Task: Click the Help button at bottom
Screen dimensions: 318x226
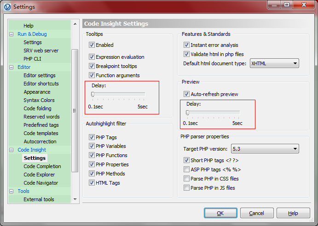Action: click(293, 213)
